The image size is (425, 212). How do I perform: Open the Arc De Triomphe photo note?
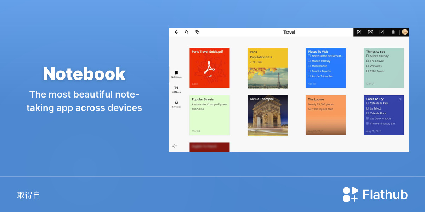(268, 115)
